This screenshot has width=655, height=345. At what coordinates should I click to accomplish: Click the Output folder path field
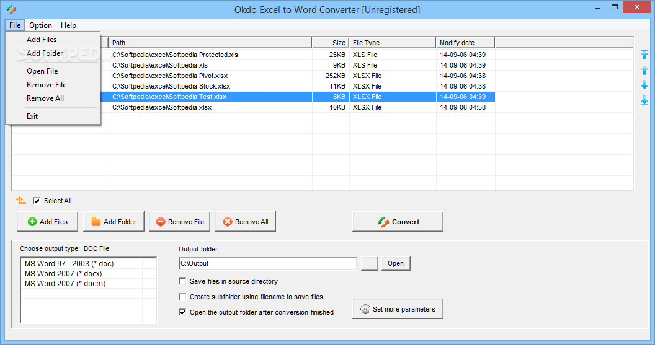(268, 264)
